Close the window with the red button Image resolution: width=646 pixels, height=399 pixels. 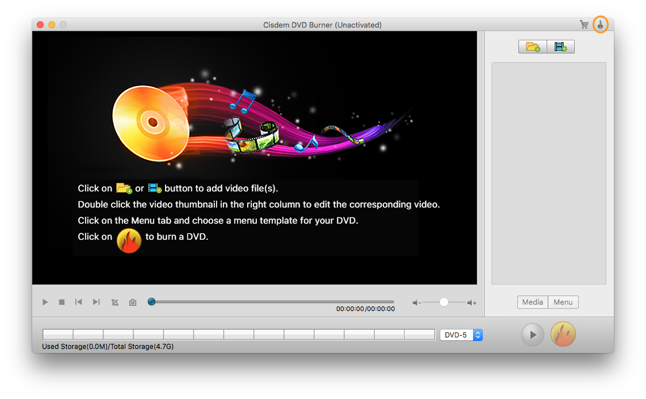click(x=40, y=25)
